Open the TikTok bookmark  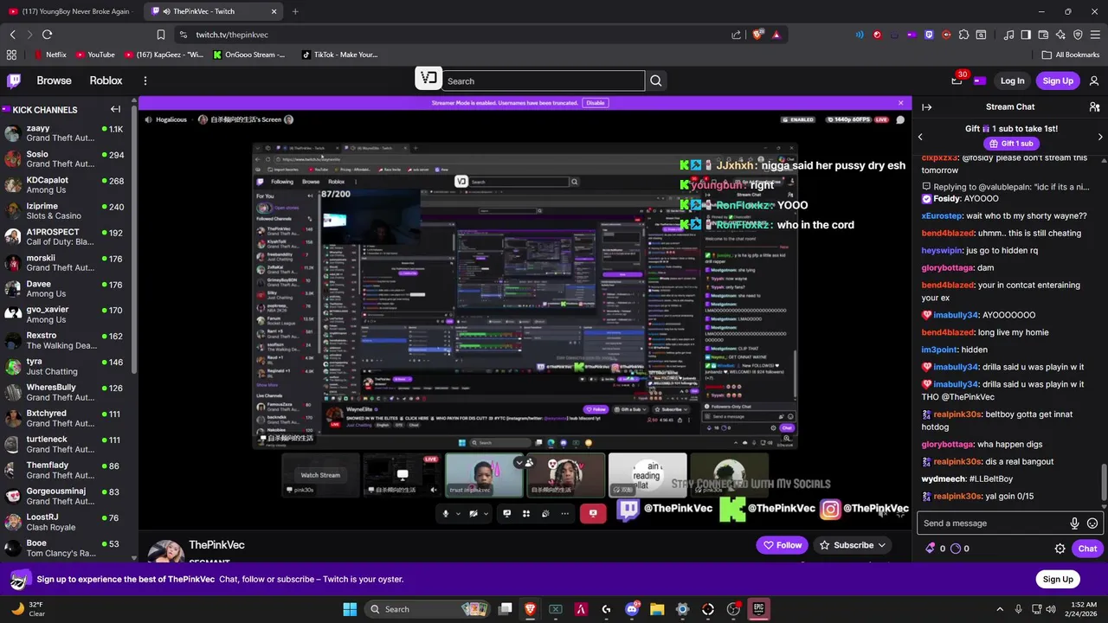coord(339,55)
